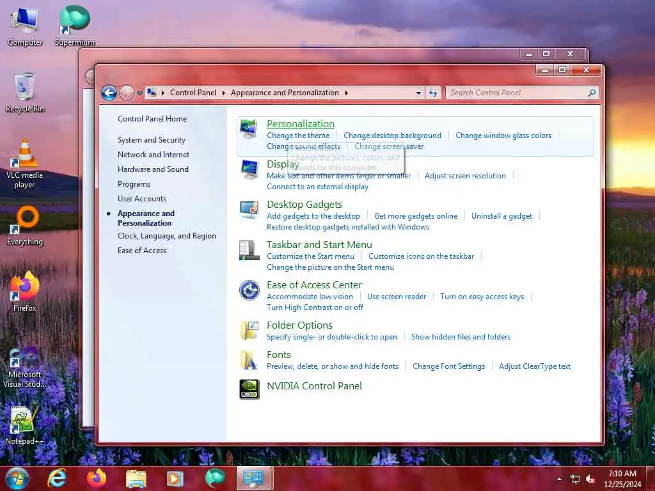Click Uninstall a gadget link
Viewport: 655px width, 491px height.
501,216
